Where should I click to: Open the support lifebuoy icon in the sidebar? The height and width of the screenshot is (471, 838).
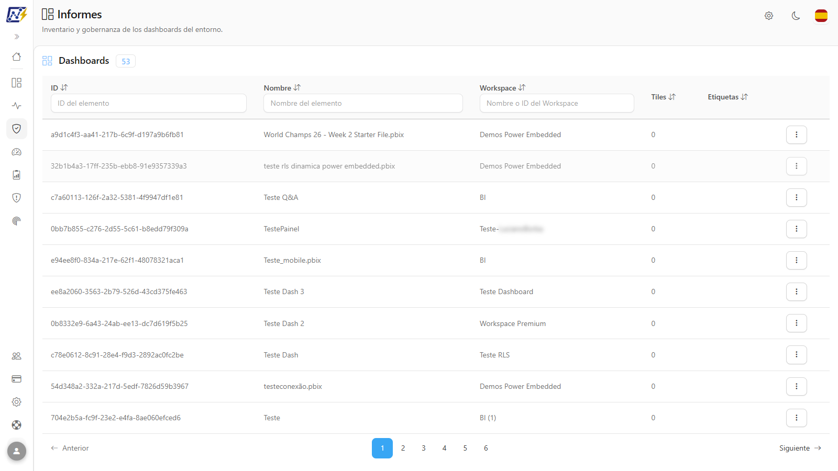pos(17,425)
